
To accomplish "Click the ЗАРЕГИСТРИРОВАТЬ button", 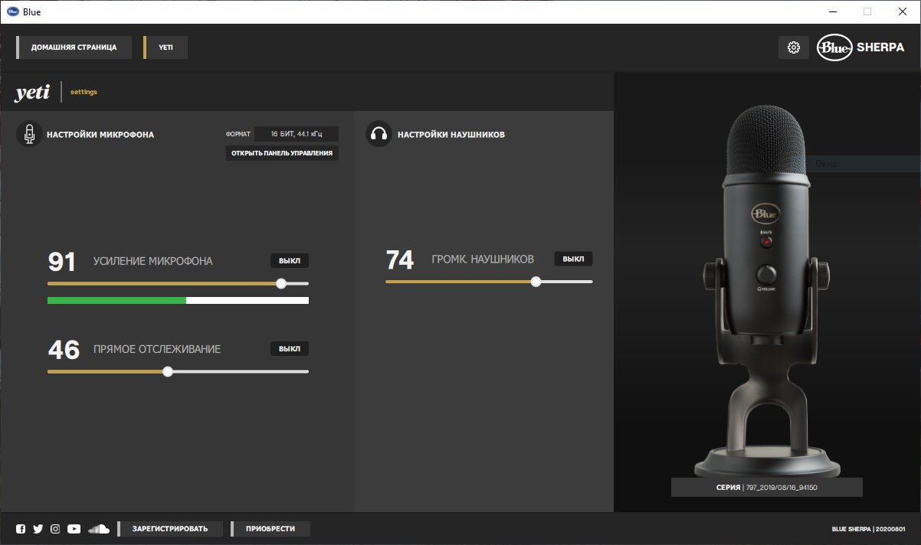I will (170, 529).
